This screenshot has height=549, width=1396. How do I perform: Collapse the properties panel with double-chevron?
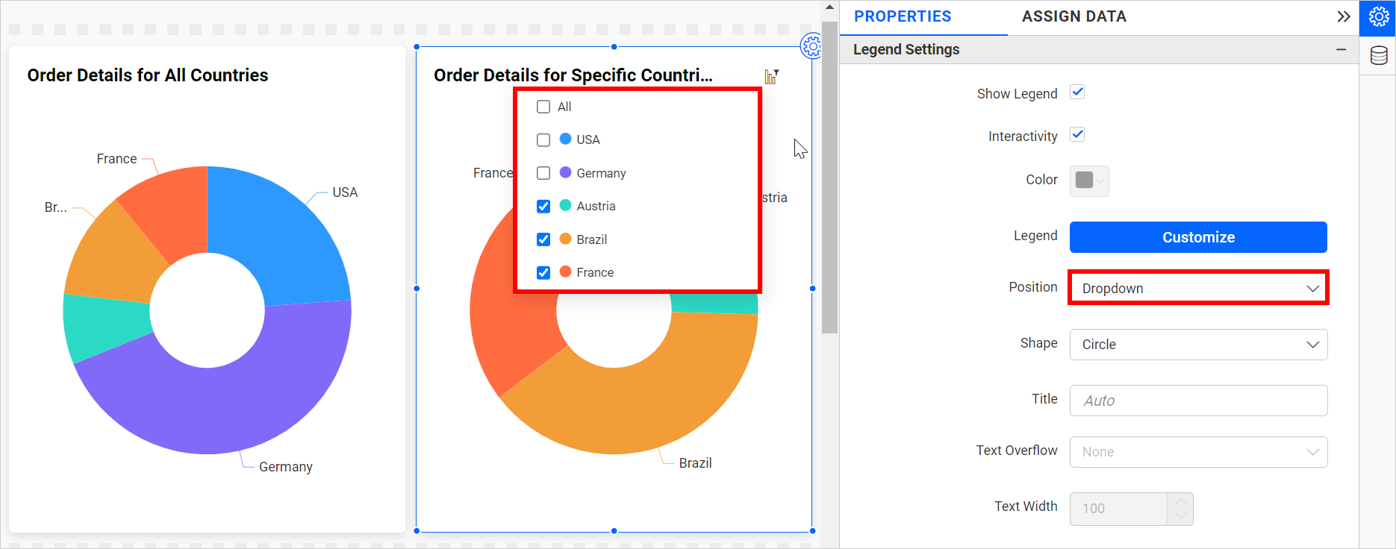pyautogui.click(x=1343, y=17)
